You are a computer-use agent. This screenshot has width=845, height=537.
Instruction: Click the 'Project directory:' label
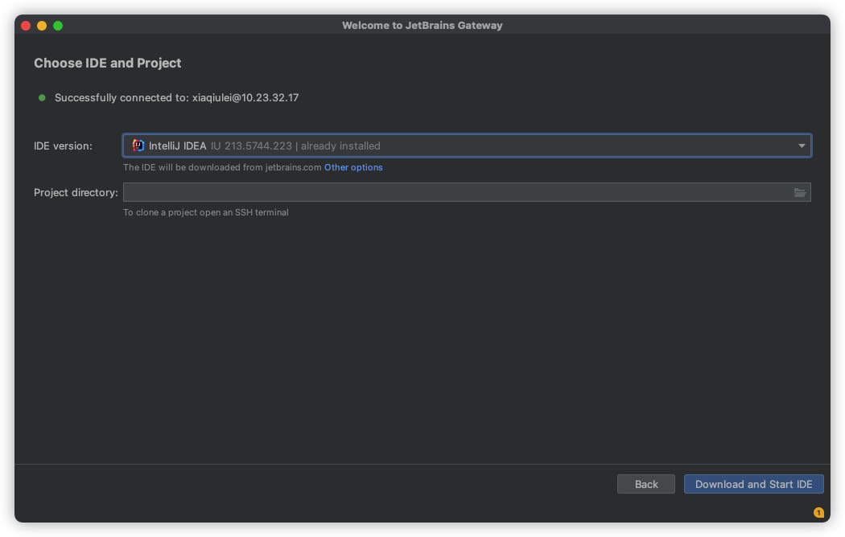[x=76, y=193]
